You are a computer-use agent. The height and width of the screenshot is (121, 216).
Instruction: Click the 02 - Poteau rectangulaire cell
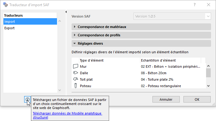coord(161,86)
